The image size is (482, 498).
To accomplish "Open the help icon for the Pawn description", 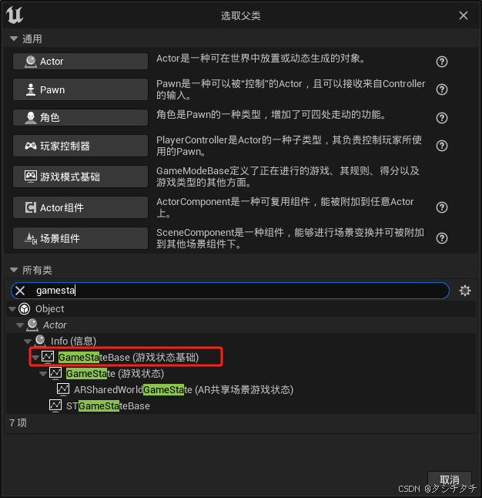I will click(x=442, y=89).
